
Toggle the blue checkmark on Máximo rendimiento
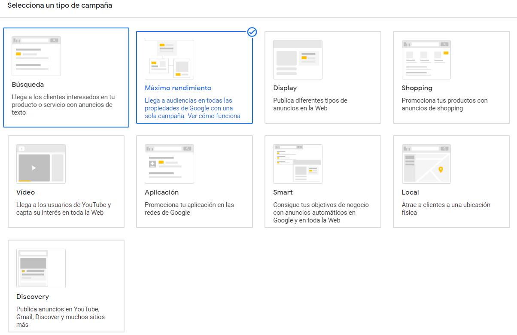(252, 32)
